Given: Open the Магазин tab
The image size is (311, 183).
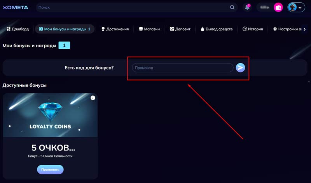Looking at the screenshot, I should tap(149, 29).
